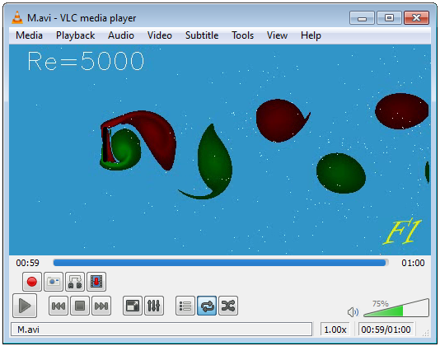Skip to previous media track
The height and width of the screenshot is (346, 440).
[x=59, y=306]
